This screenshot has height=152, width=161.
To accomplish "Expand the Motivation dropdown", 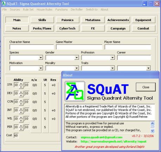I will click(41, 68).
